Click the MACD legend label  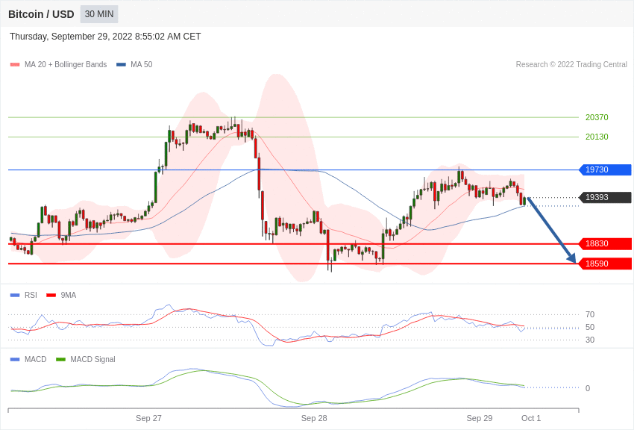tap(35, 359)
